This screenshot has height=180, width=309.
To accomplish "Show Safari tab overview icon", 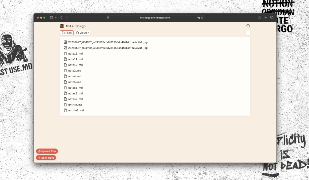I will tap(272, 17).
